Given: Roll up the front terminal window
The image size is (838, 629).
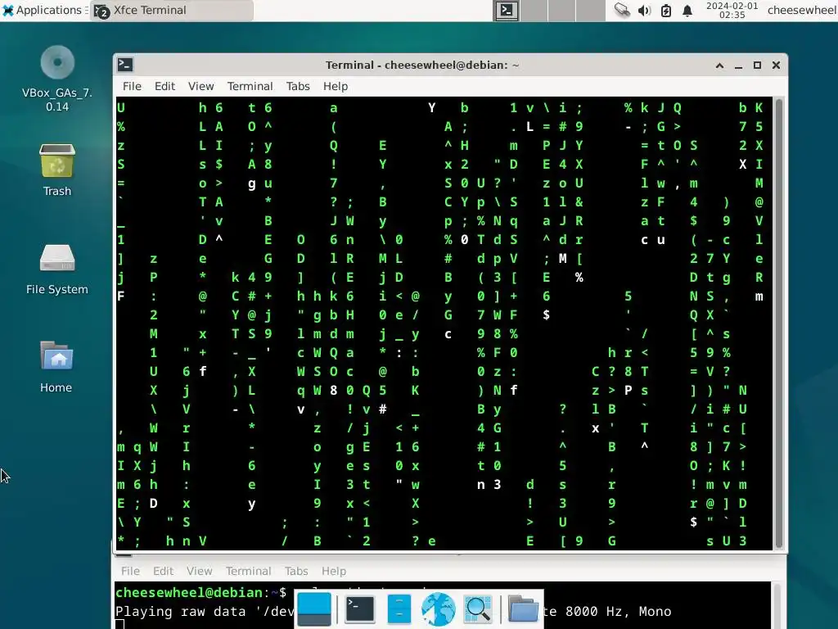Looking at the screenshot, I should pos(719,66).
